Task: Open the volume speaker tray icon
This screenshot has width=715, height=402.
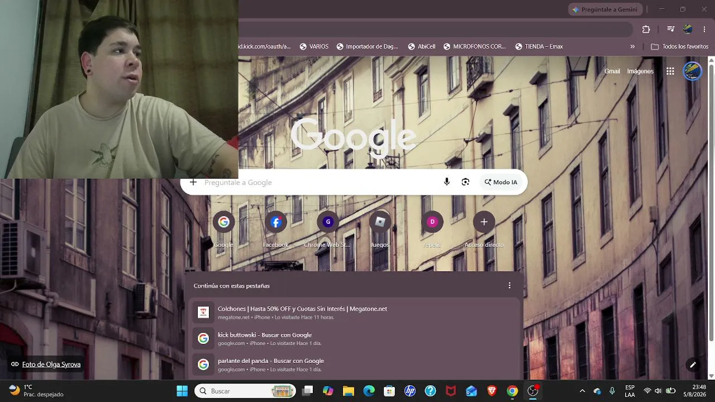Action: 658,391
